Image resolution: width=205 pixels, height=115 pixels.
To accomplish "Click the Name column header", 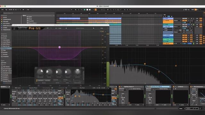I will point(24,15).
